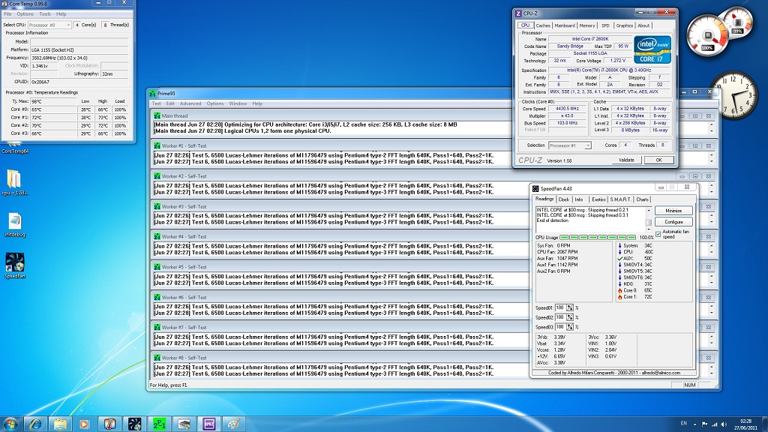Viewport: 768px width, 432px height.
Task: Click the Windows Start orb
Action: [10, 423]
